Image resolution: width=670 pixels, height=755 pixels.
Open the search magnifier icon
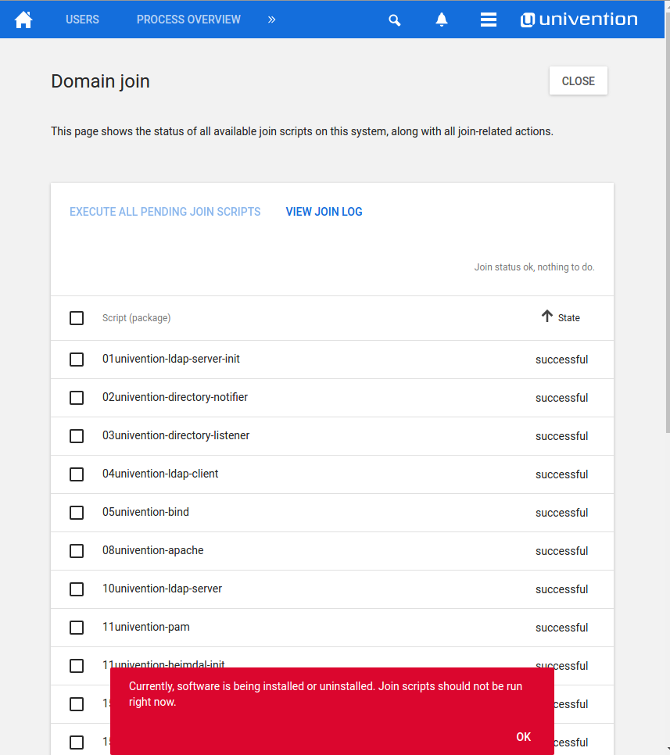(x=395, y=20)
